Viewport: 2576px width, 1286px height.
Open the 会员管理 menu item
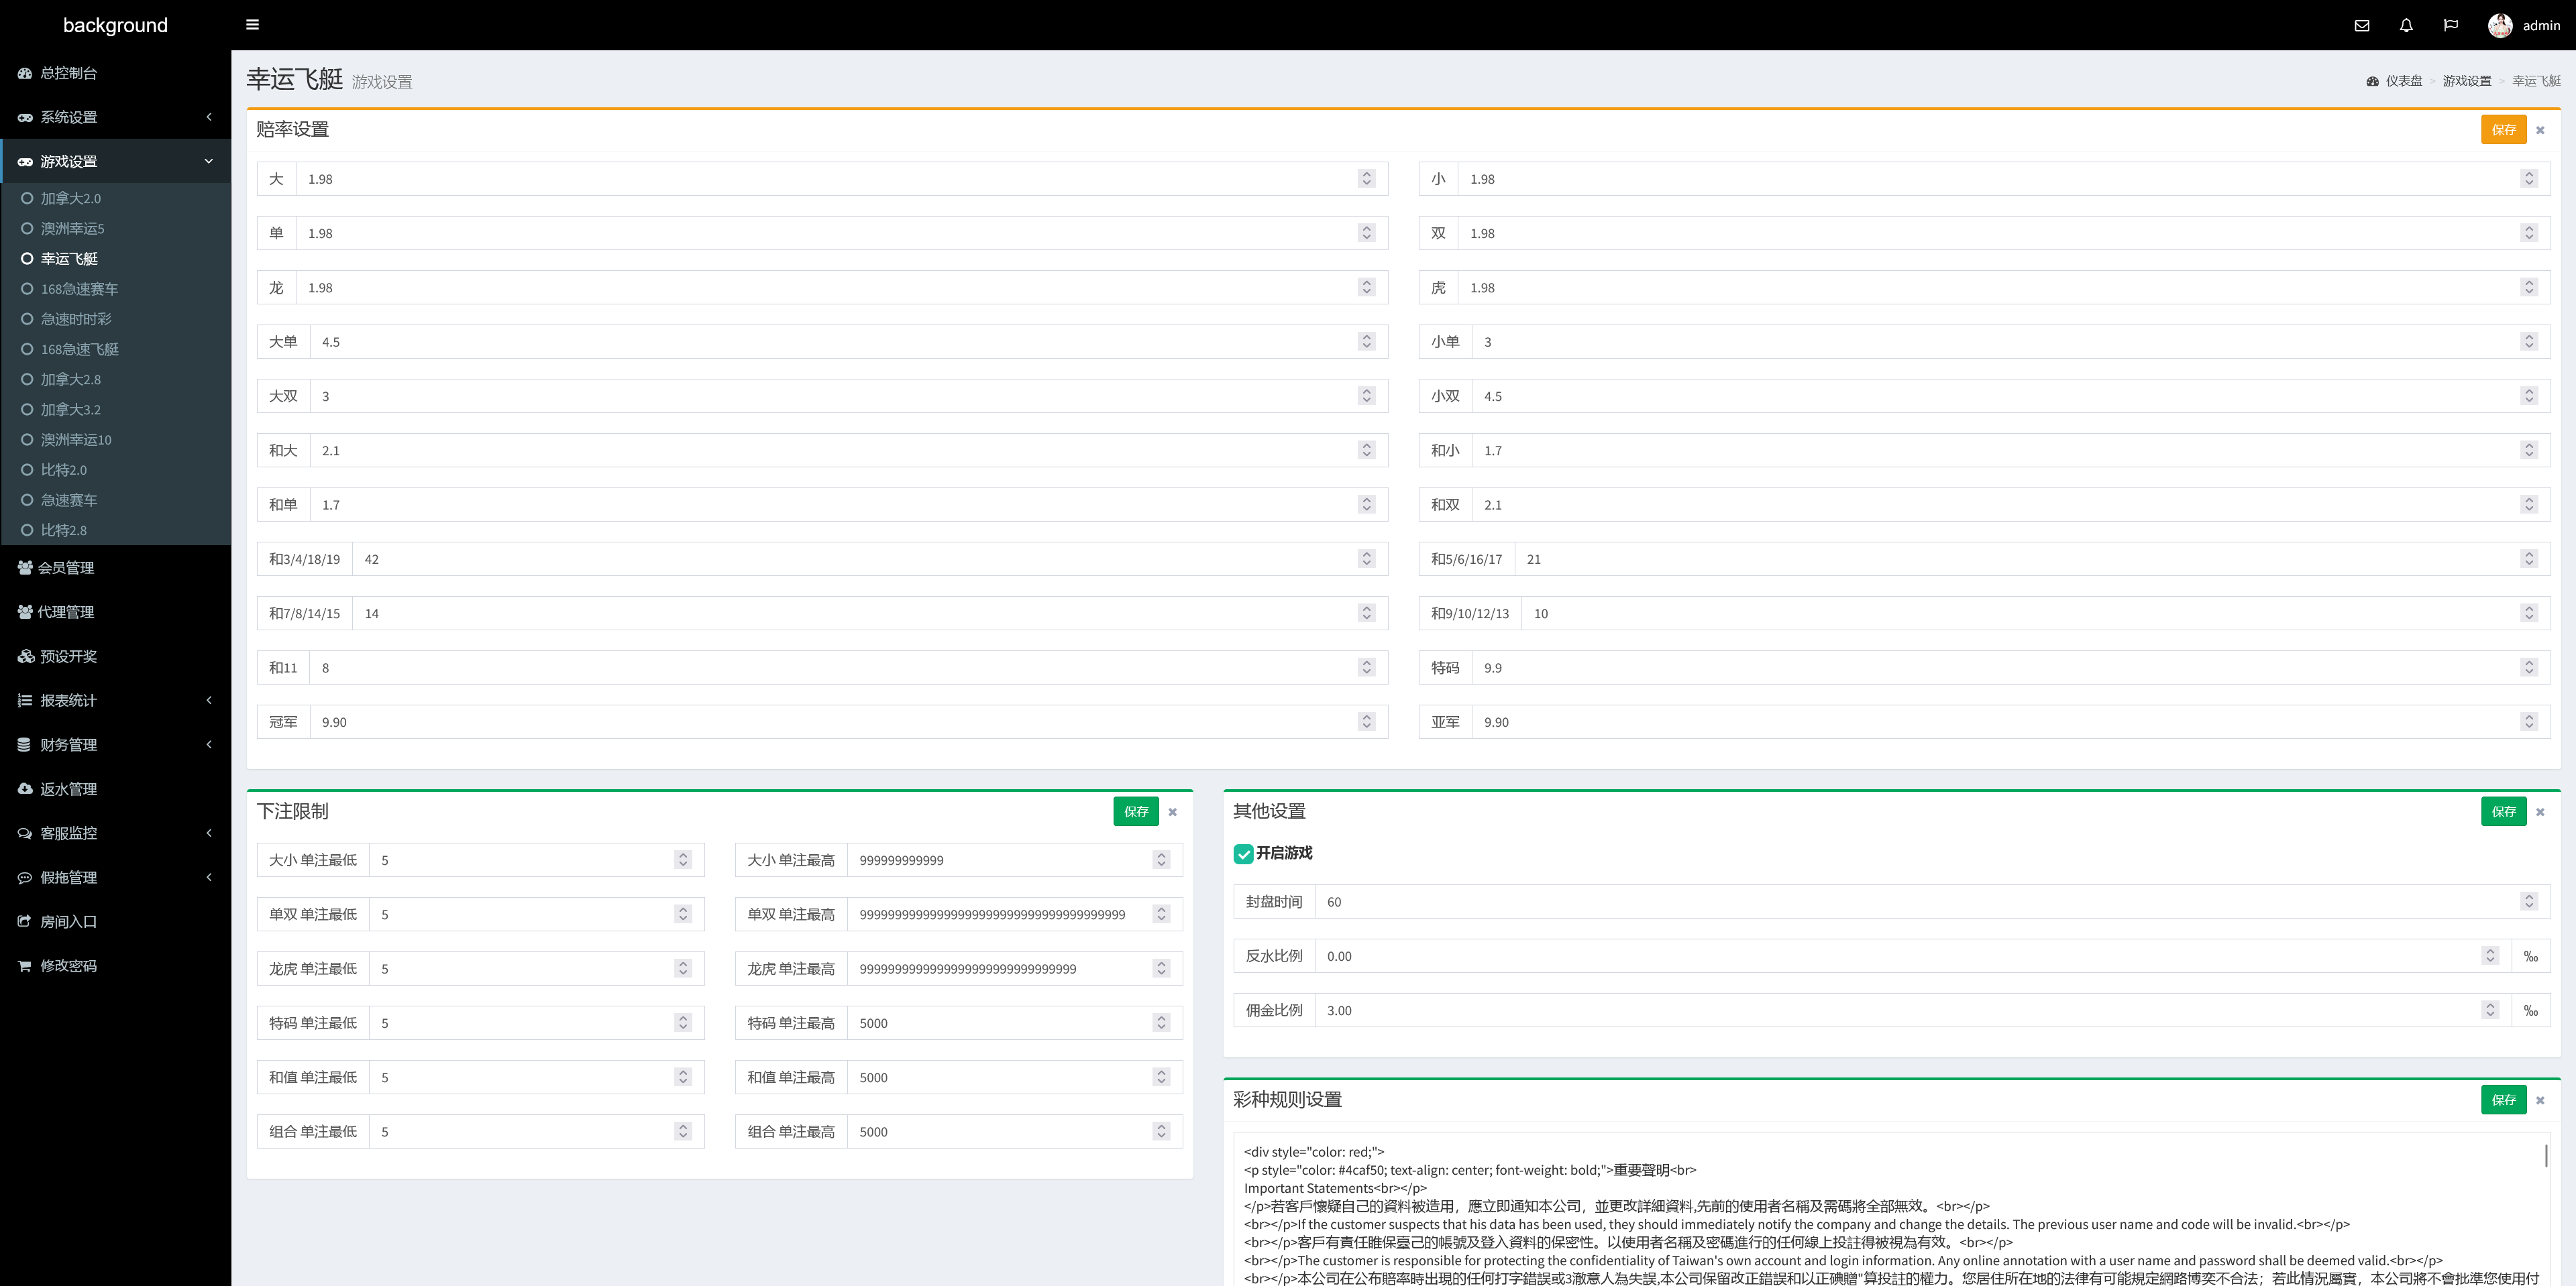(66, 567)
